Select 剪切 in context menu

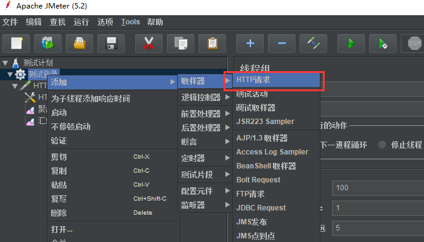(112, 157)
